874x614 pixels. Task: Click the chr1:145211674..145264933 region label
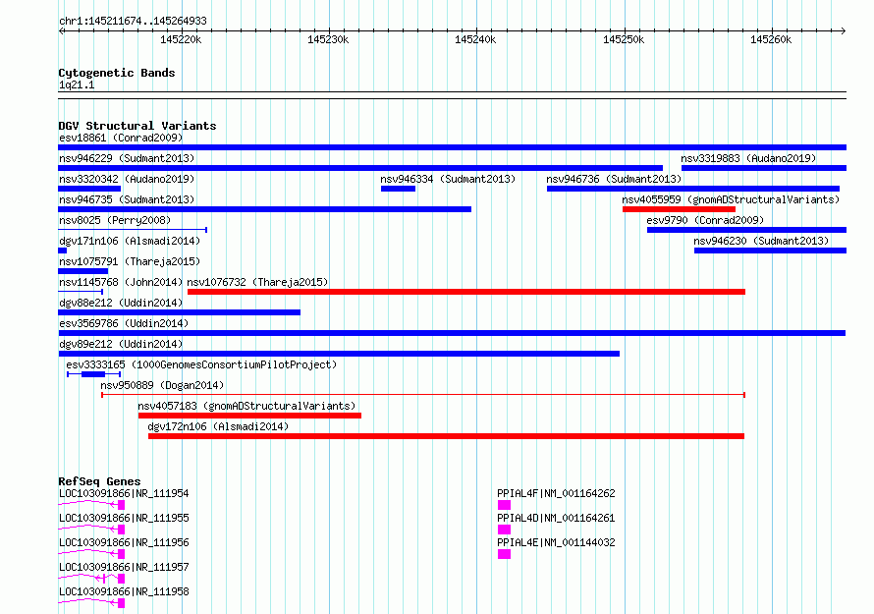133,21
